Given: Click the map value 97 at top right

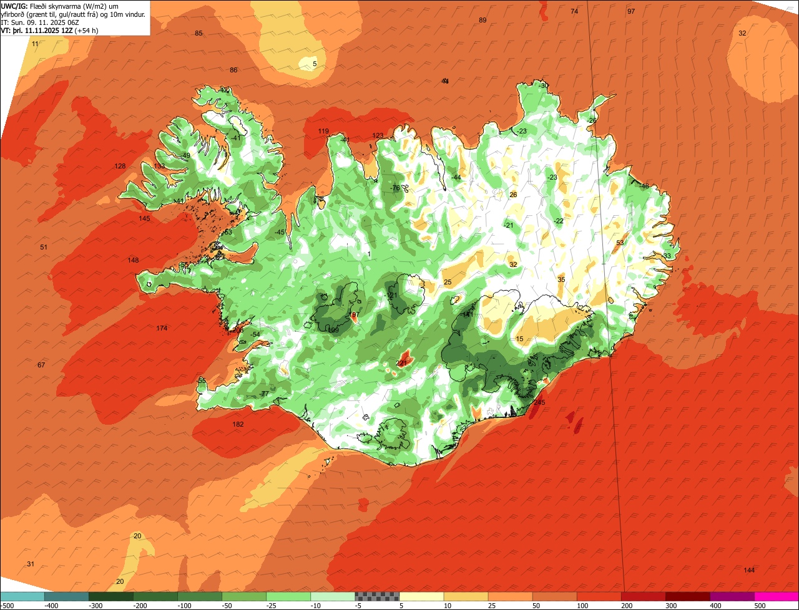Looking at the screenshot, I should (631, 11).
